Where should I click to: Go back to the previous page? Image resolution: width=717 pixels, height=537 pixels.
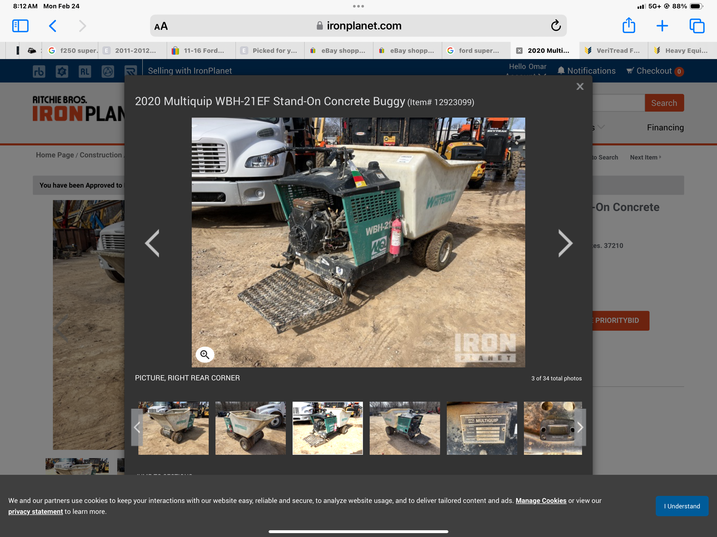(x=53, y=26)
